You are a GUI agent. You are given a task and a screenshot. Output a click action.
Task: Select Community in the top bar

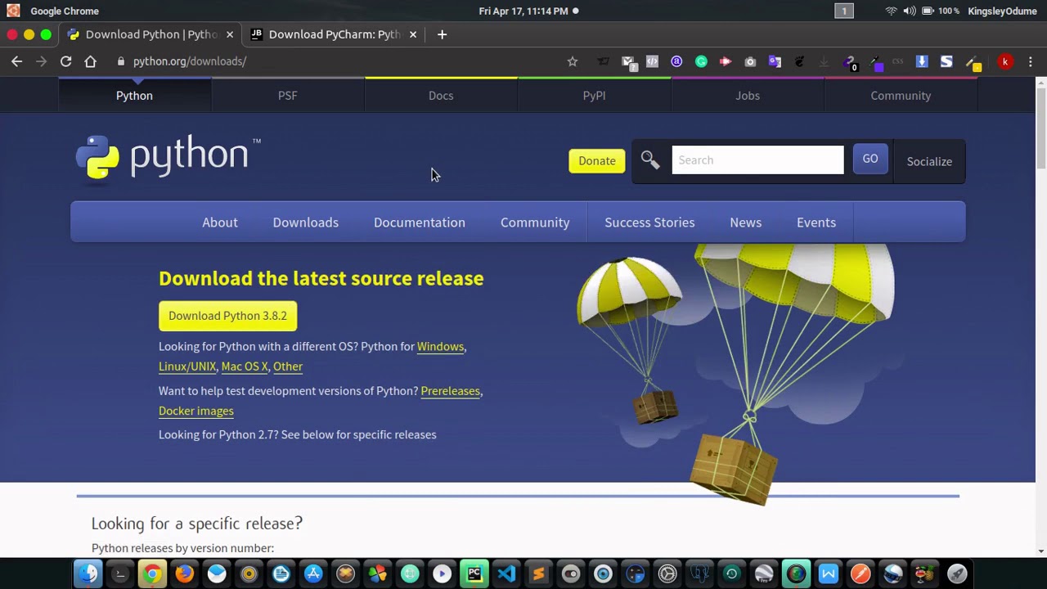[901, 96]
